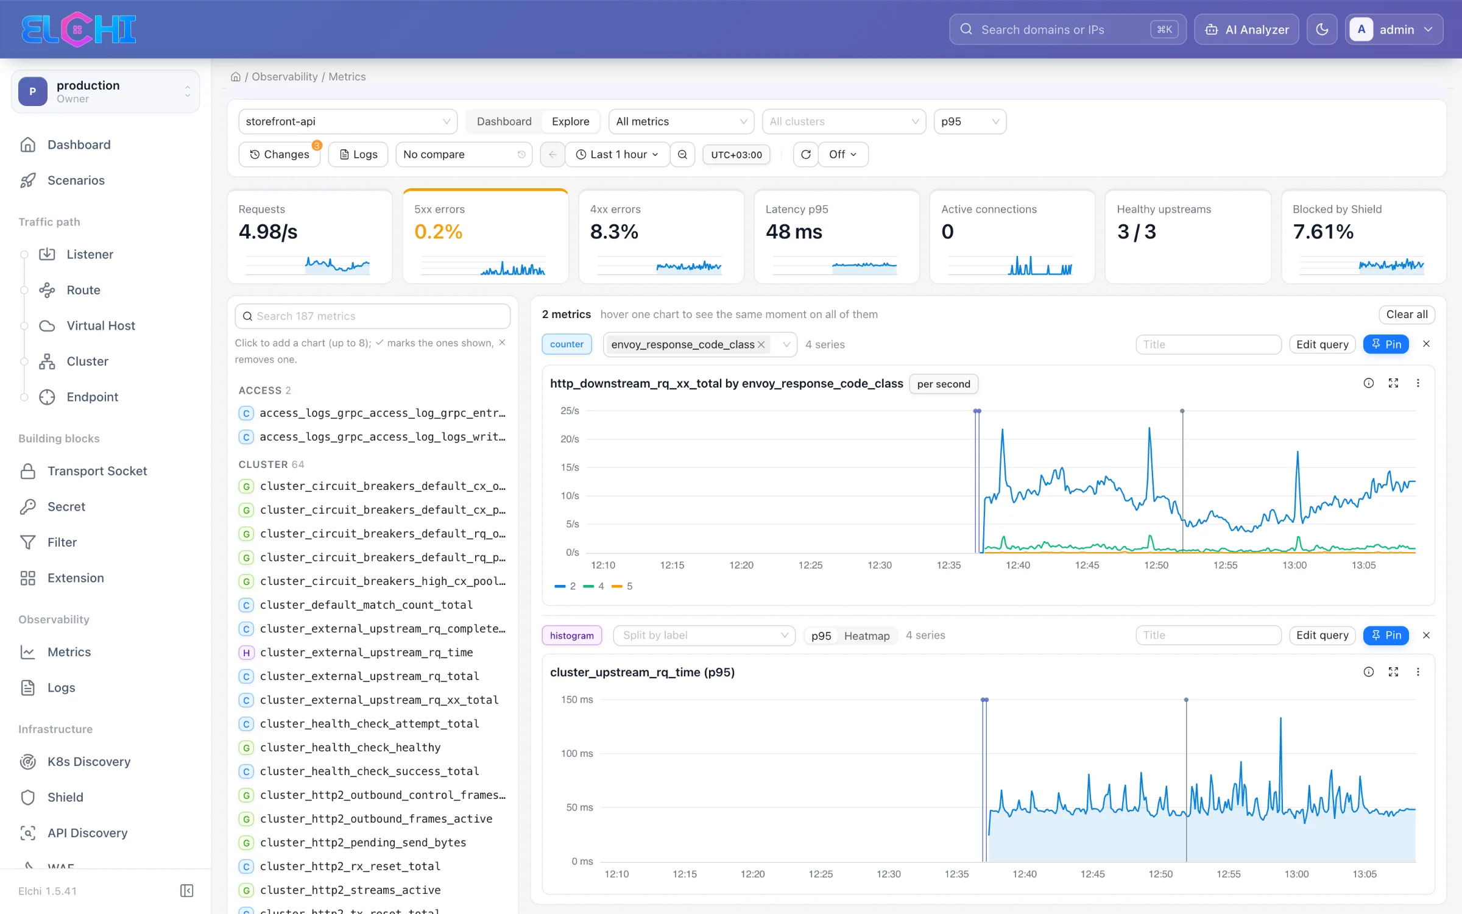Open All metrics dropdown

681,121
